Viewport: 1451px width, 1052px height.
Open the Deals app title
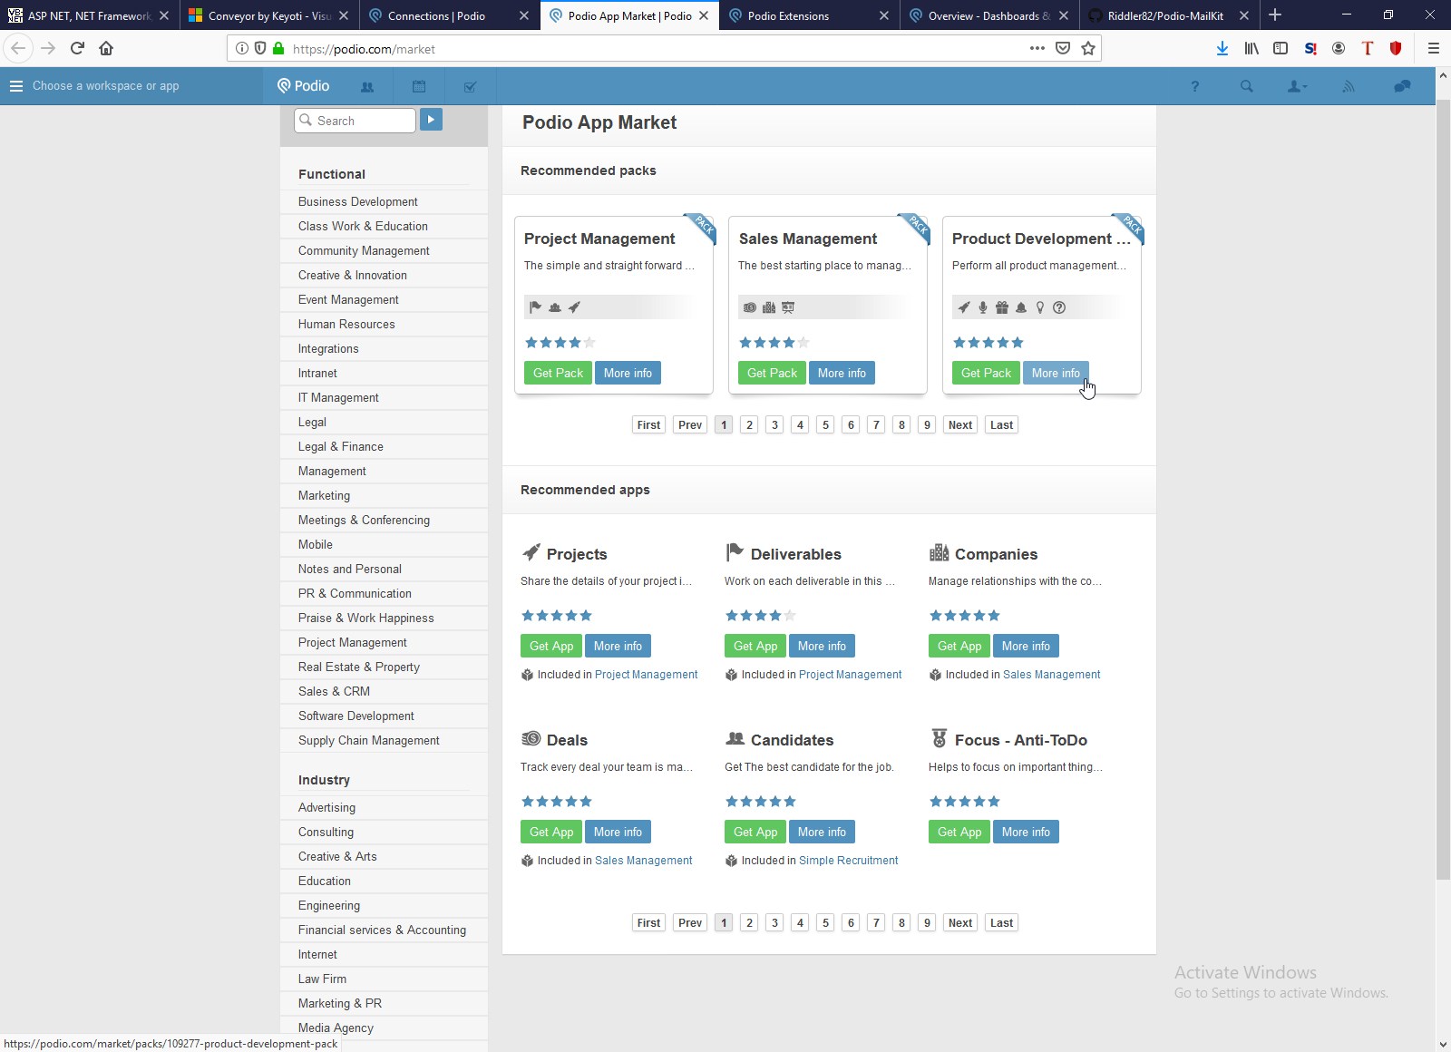567,740
